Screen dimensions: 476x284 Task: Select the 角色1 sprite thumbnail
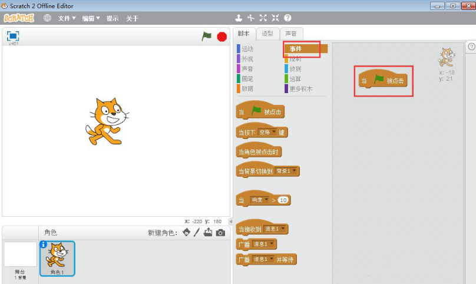(x=57, y=259)
